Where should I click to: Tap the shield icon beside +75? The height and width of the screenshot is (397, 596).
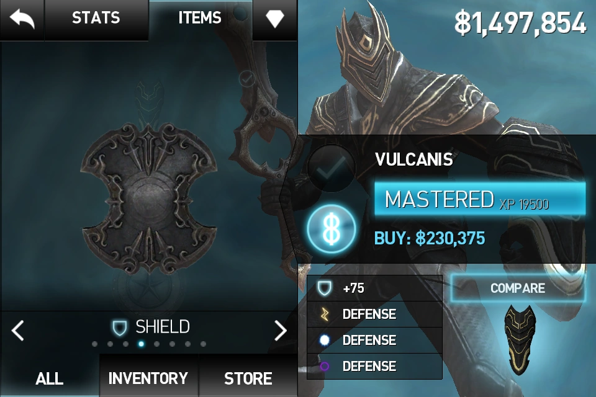click(324, 288)
